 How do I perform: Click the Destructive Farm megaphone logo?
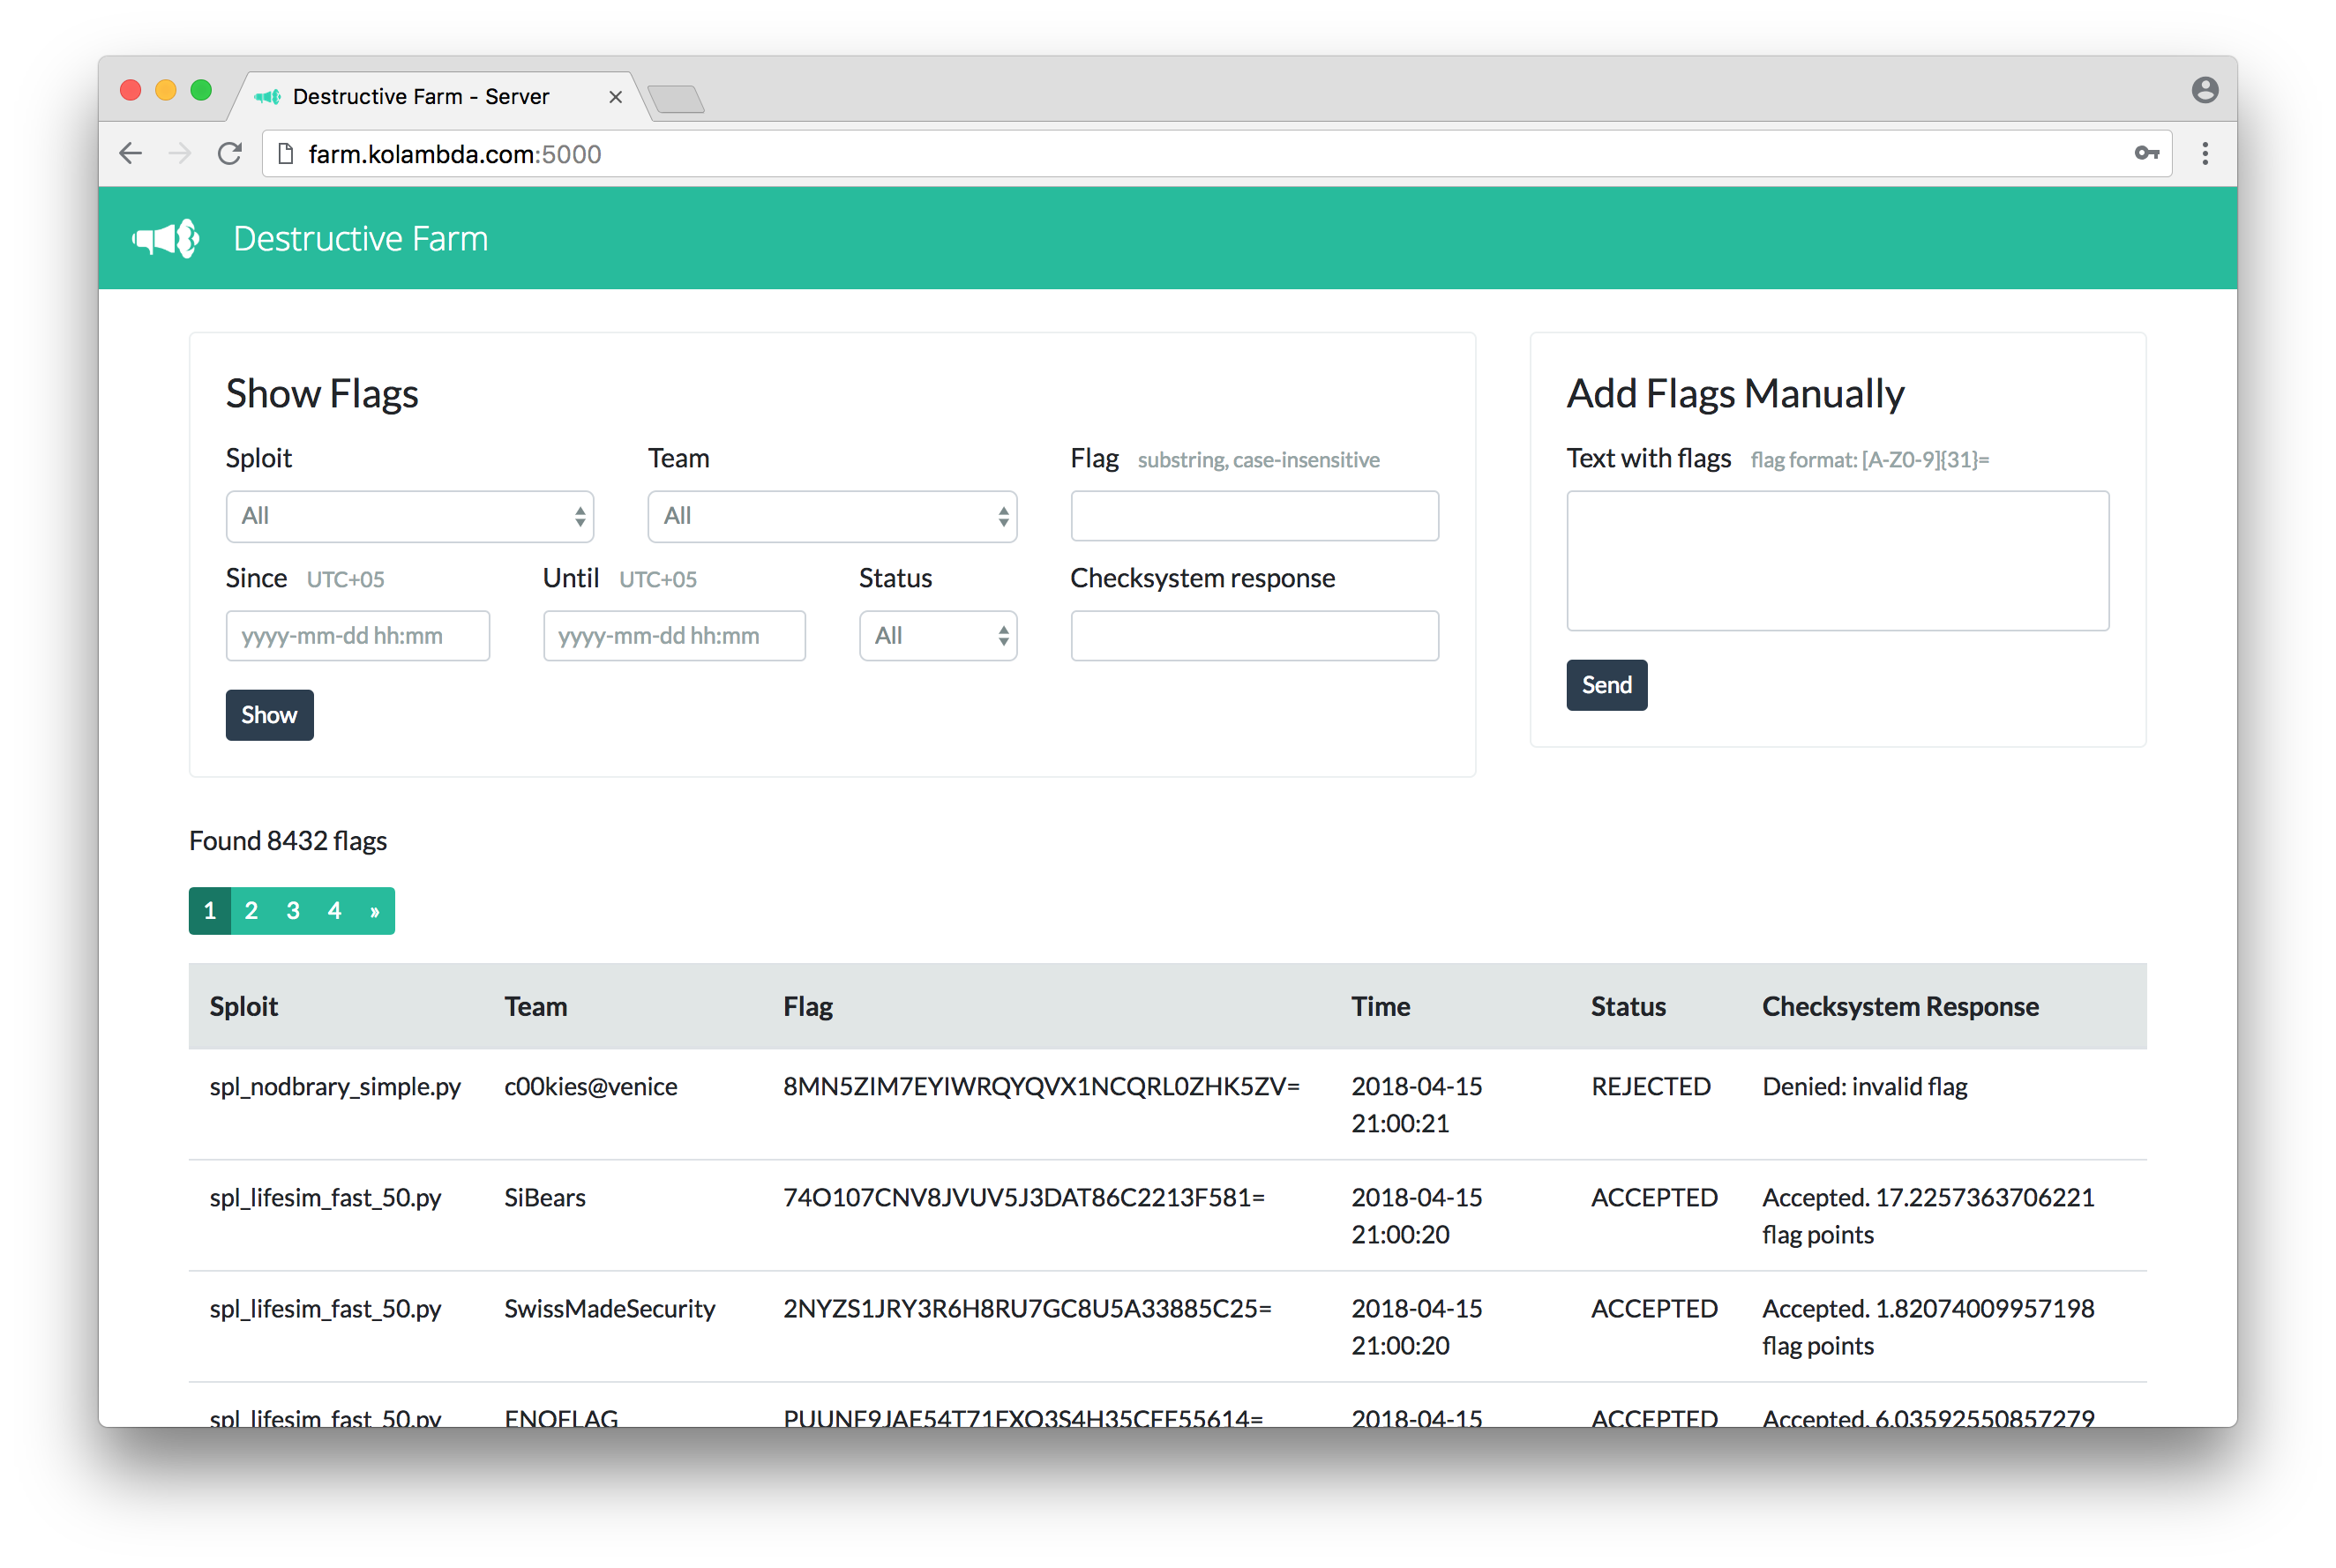[x=166, y=239]
